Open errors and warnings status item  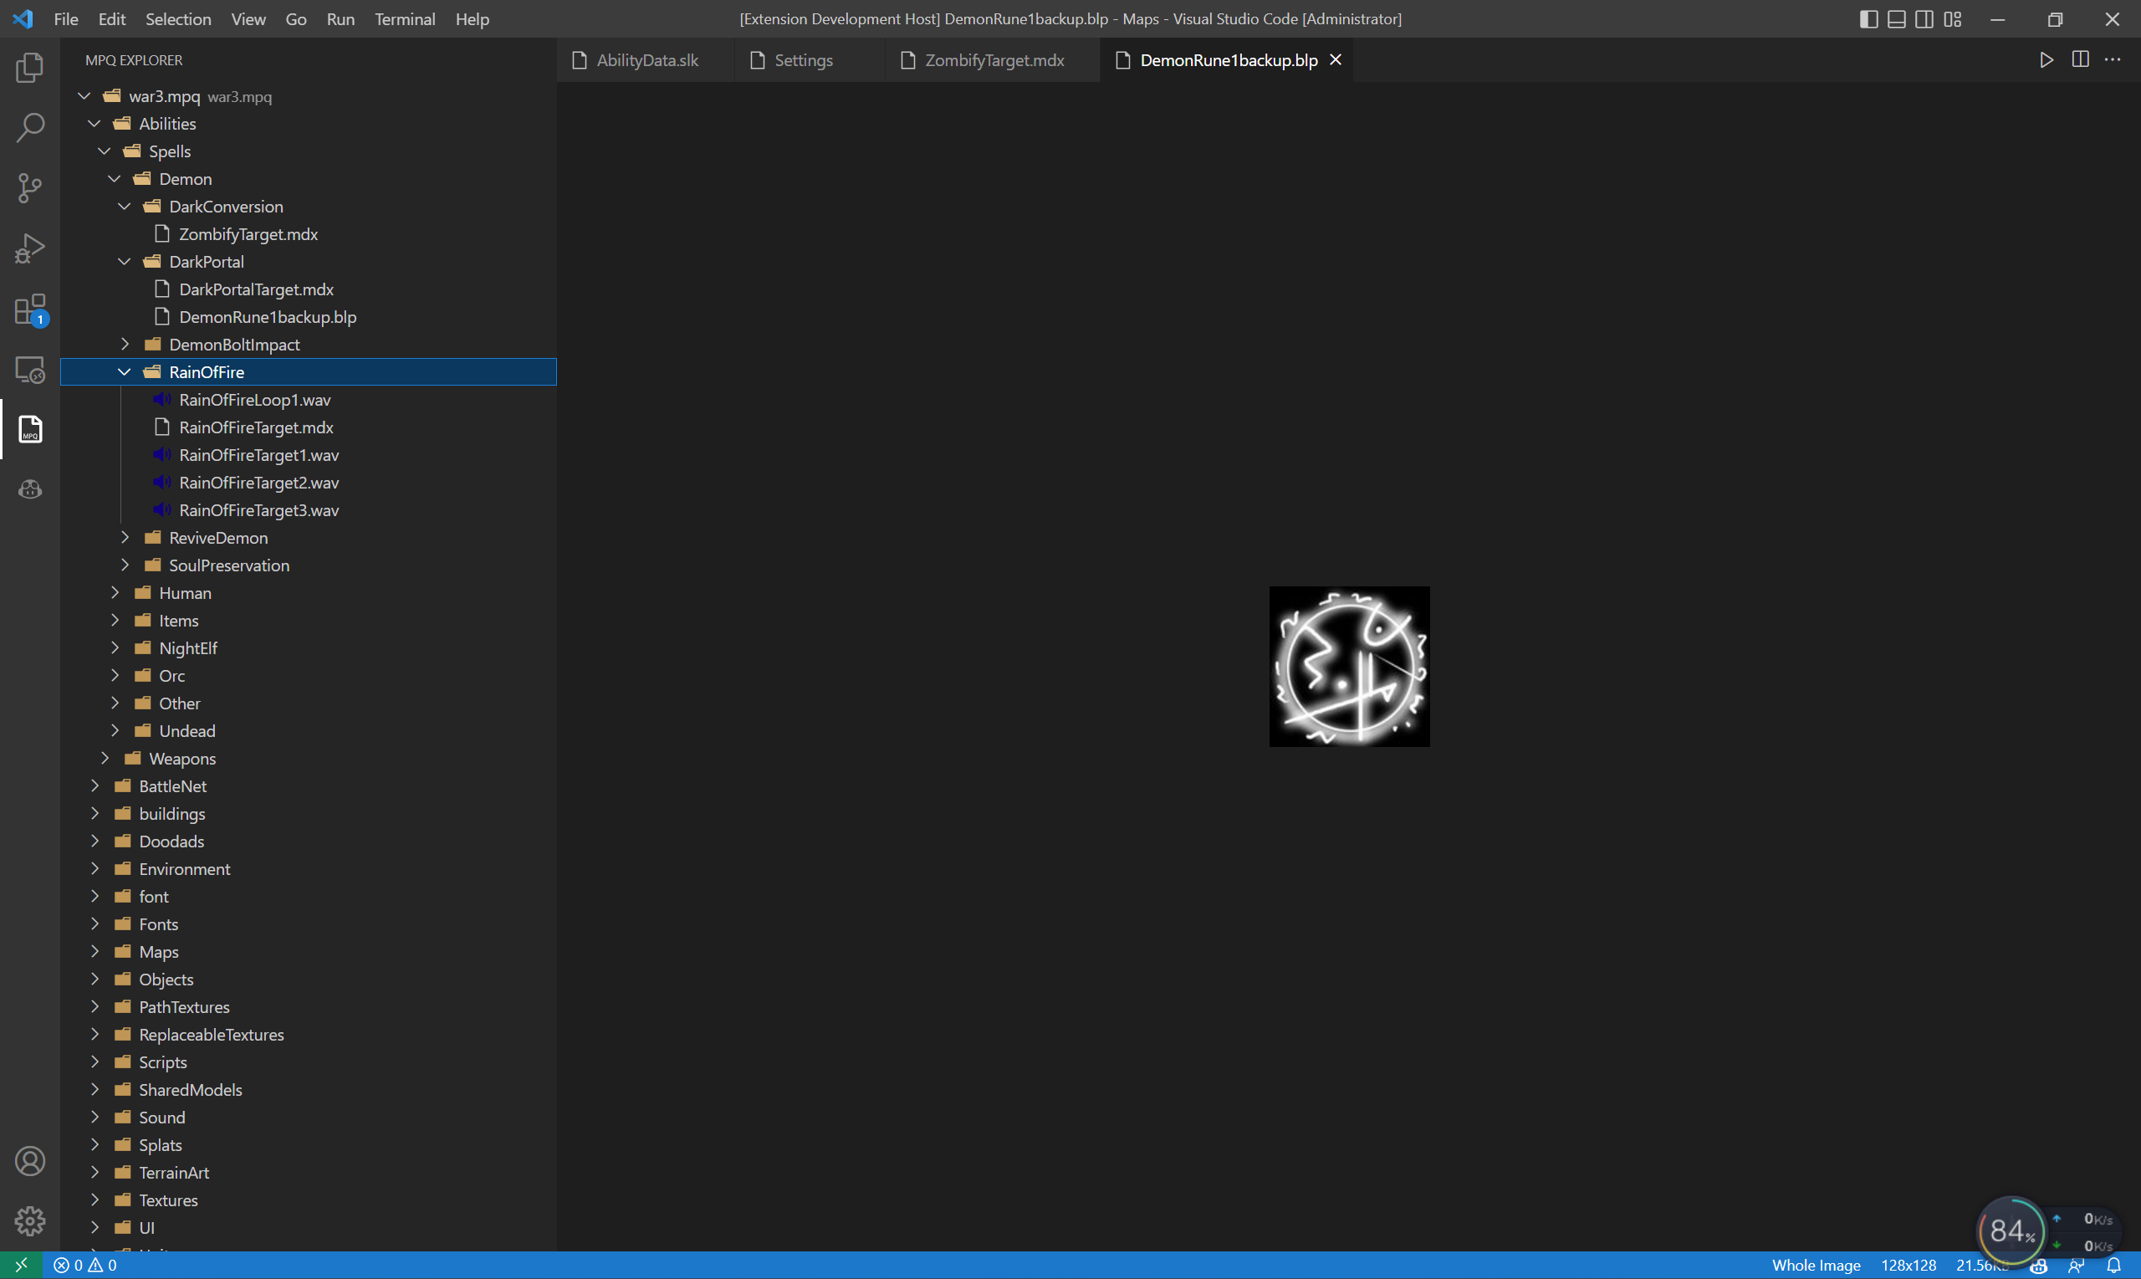tap(85, 1266)
